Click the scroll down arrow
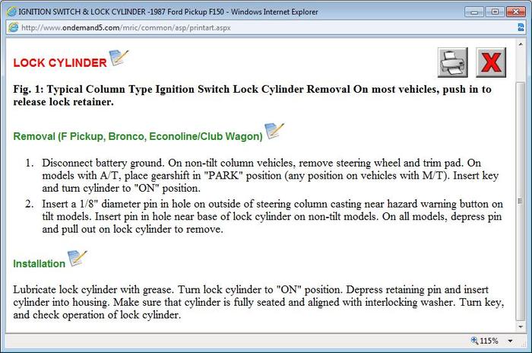The width and height of the screenshot is (532, 353). [x=521, y=327]
